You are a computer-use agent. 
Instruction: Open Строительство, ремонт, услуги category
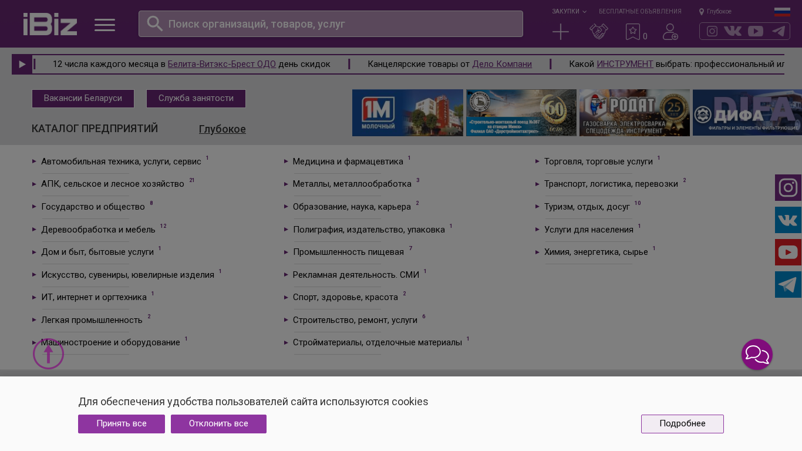point(355,320)
